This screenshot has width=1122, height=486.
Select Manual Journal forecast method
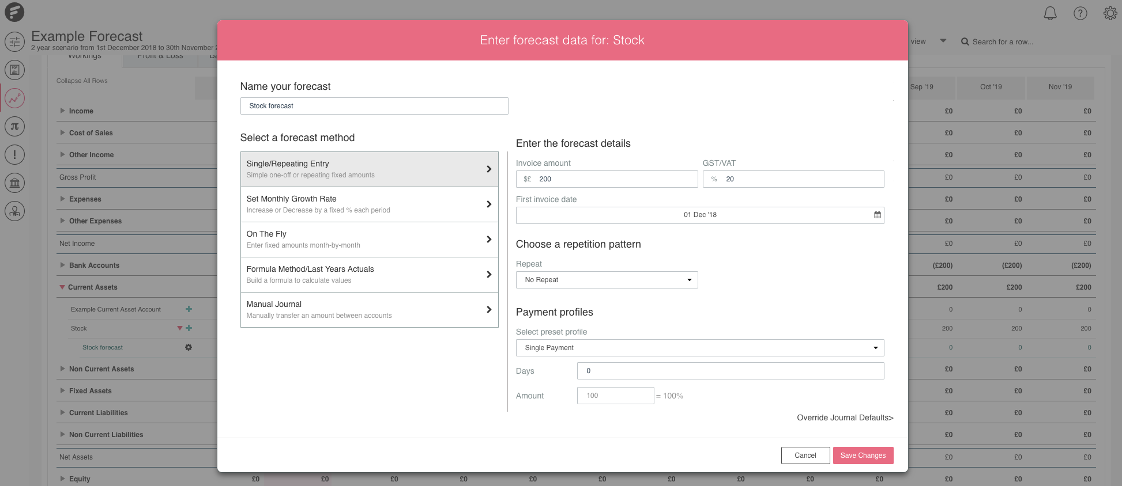click(x=369, y=310)
